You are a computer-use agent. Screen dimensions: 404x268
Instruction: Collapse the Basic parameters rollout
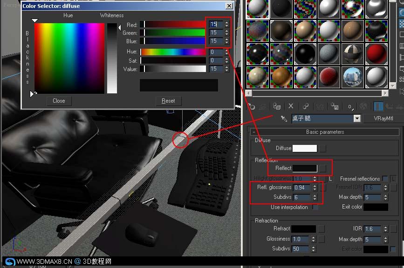pos(254,132)
